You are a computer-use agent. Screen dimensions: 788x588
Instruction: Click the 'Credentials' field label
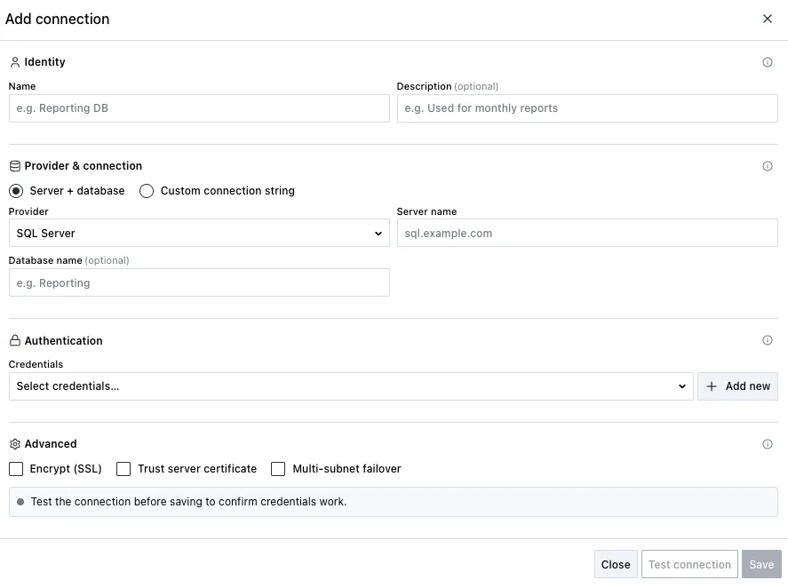tap(36, 364)
